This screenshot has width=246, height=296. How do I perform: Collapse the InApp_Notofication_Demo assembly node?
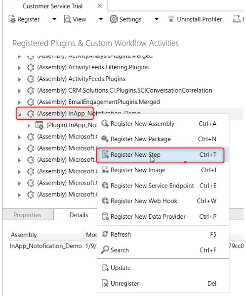point(20,114)
